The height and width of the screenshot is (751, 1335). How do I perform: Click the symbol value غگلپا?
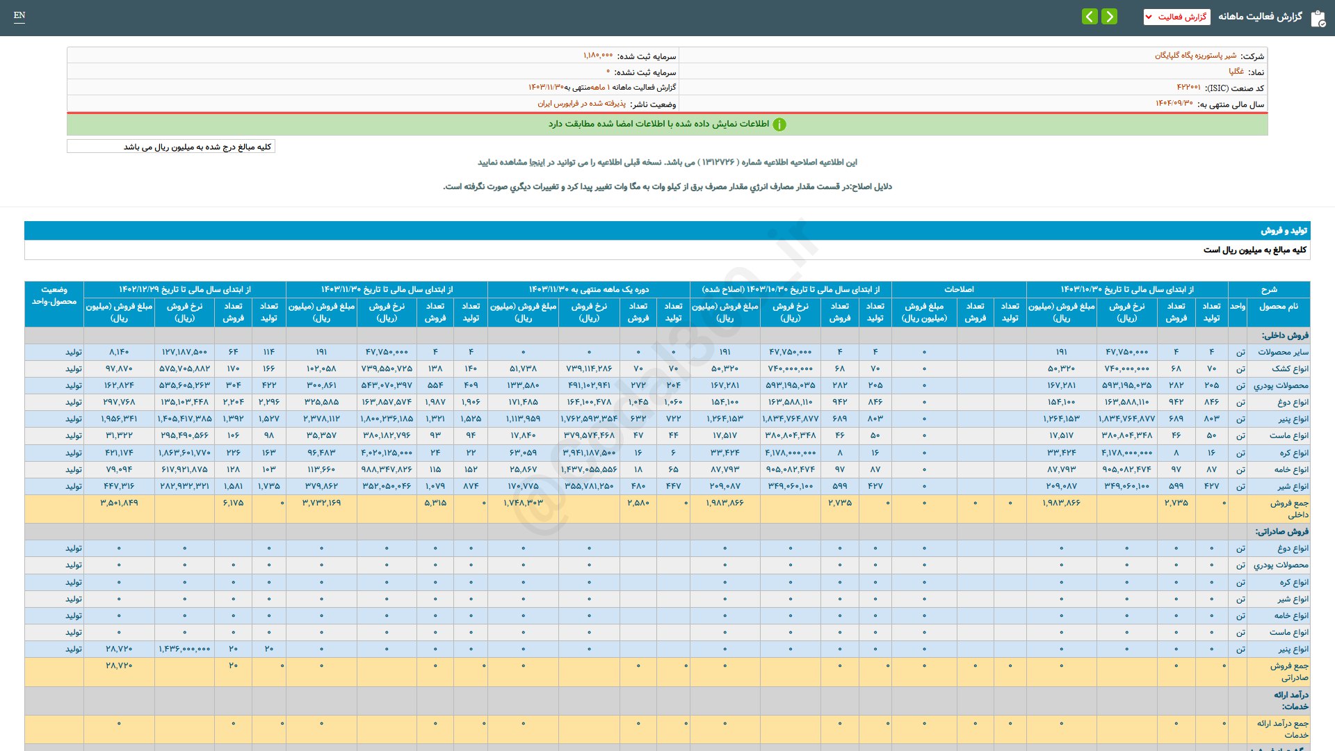[1236, 72]
